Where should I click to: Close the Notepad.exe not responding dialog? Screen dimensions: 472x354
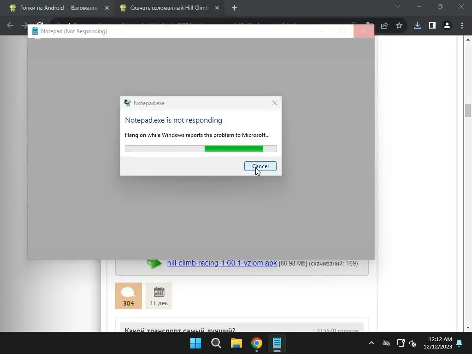275,103
